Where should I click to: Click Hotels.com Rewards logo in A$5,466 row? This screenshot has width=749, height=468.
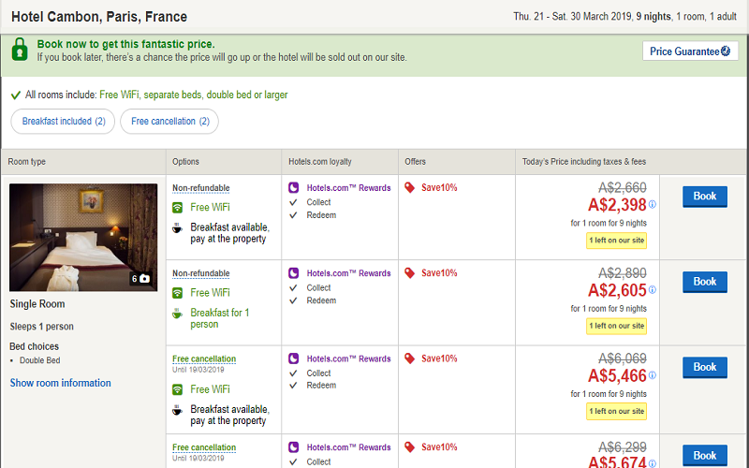(293, 358)
